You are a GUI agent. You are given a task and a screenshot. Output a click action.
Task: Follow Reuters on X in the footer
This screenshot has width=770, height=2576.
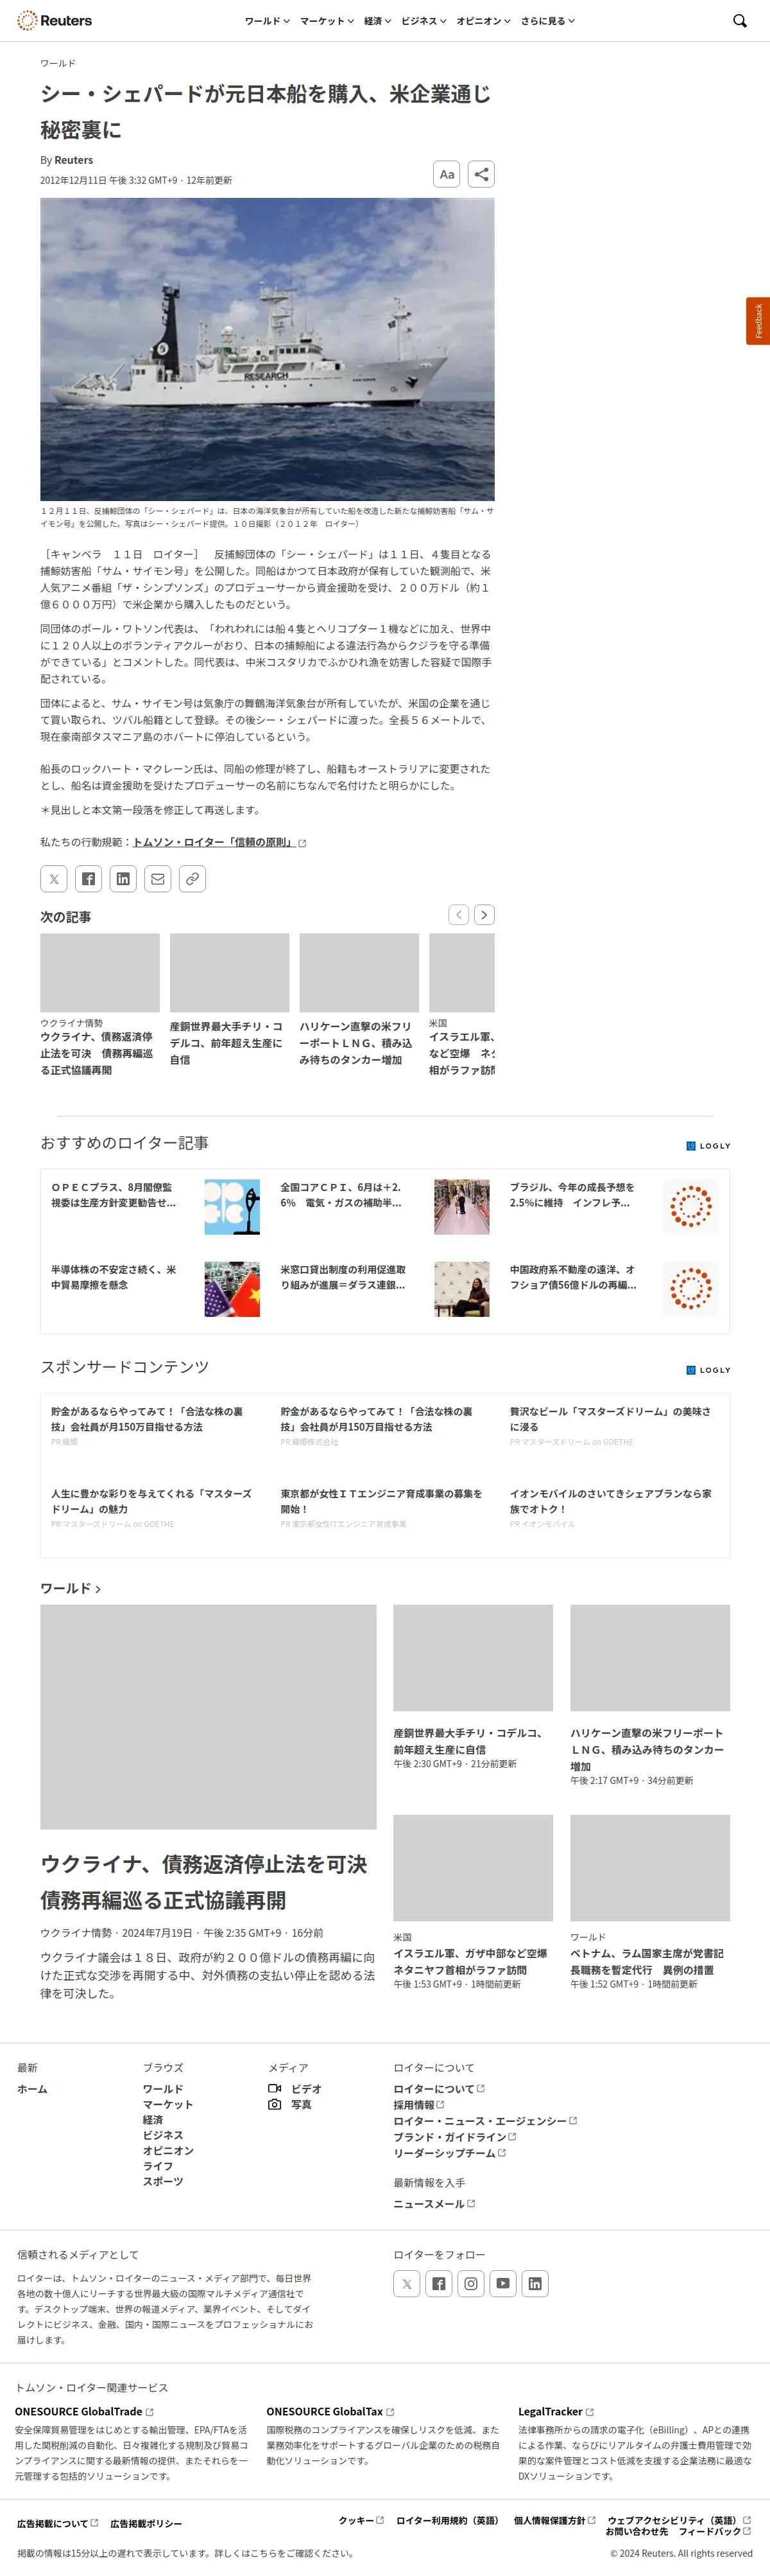pos(406,2284)
